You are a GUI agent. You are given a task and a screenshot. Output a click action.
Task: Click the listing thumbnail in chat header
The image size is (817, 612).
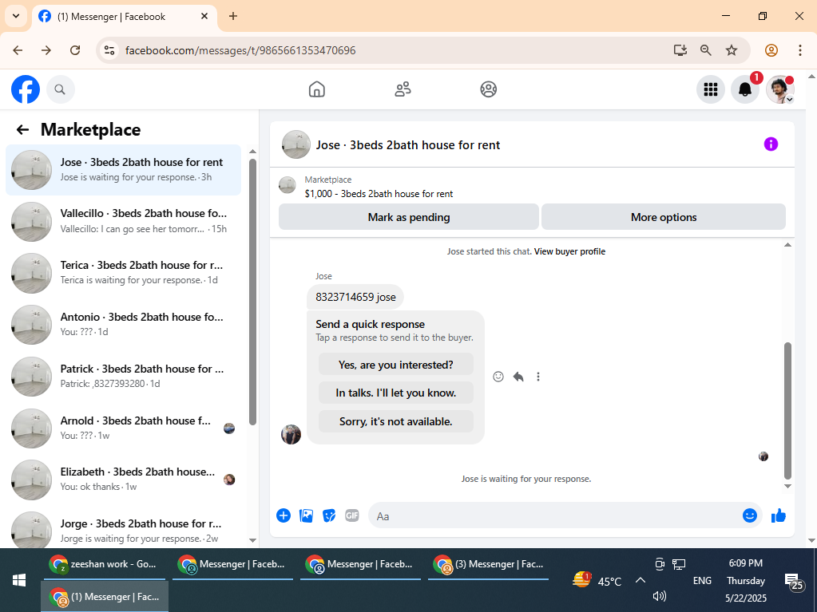click(296, 144)
